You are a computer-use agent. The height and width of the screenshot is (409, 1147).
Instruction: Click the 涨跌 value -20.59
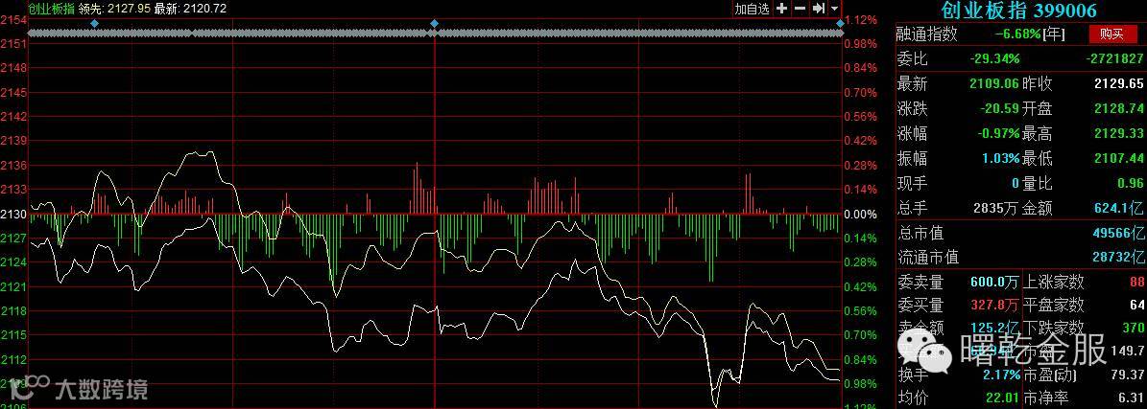point(1000,109)
